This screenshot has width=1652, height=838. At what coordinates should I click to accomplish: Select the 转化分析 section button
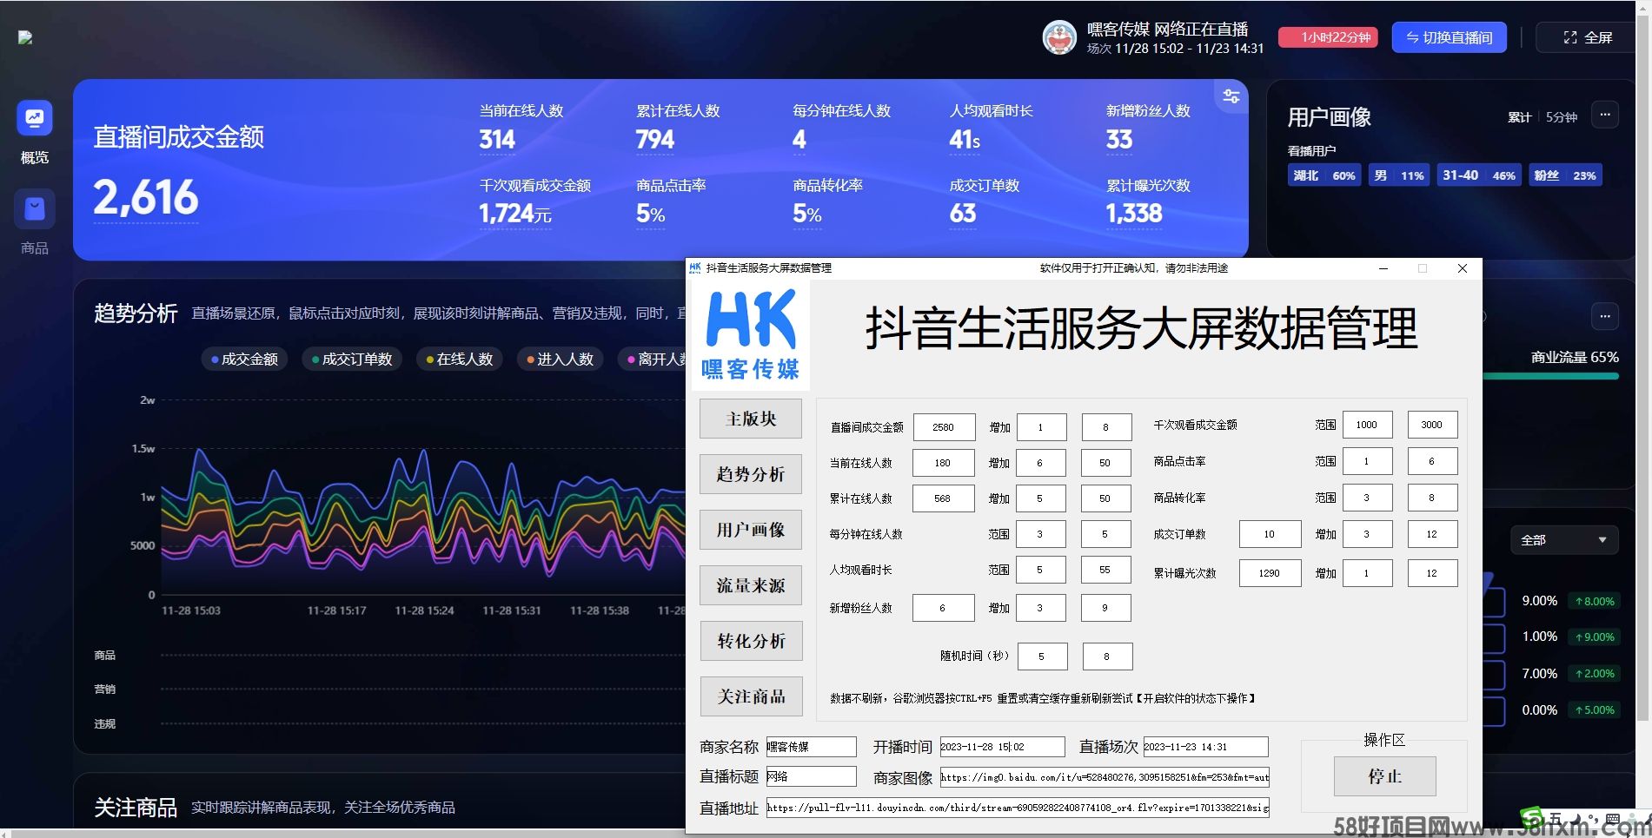click(751, 641)
